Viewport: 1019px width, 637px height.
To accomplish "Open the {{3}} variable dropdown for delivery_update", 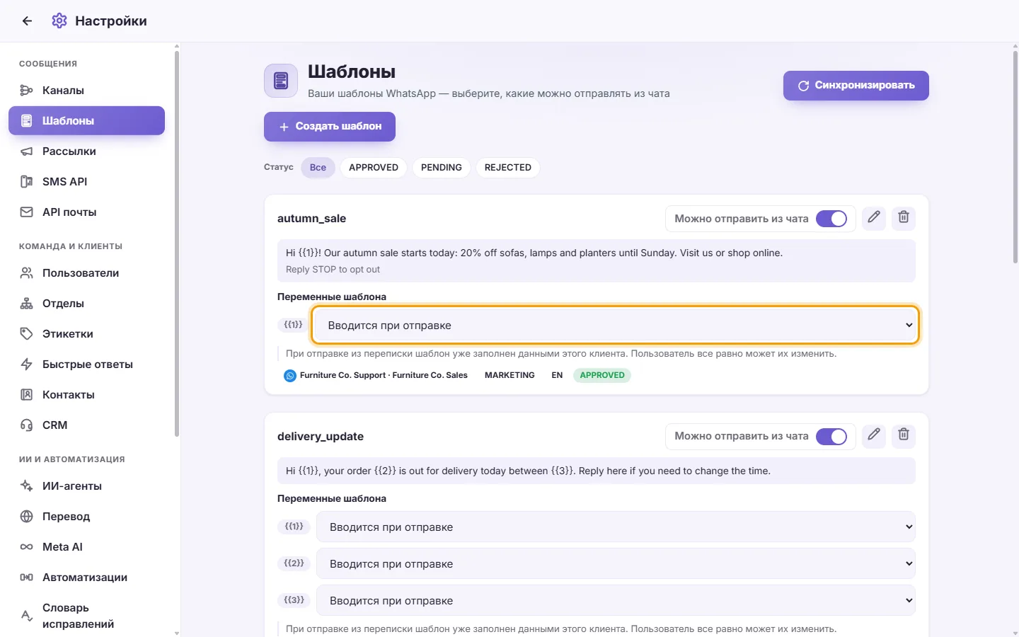I will click(616, 601).
